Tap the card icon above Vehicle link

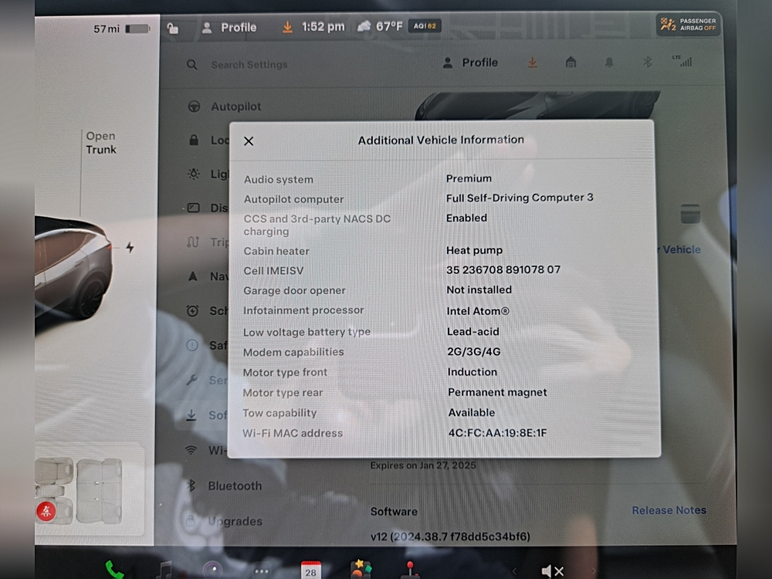point(690,214)
